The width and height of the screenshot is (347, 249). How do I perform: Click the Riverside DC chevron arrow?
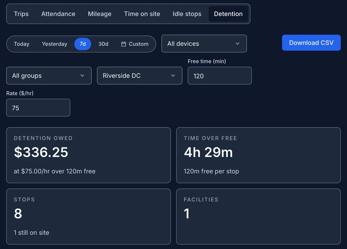(x=173, y=76)
